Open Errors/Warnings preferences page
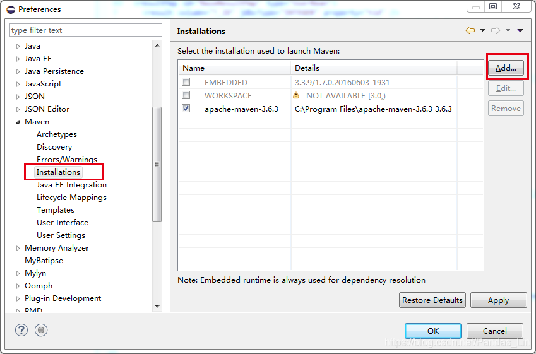This screenshot has width=536, height=354. click(x=67, y=159)
